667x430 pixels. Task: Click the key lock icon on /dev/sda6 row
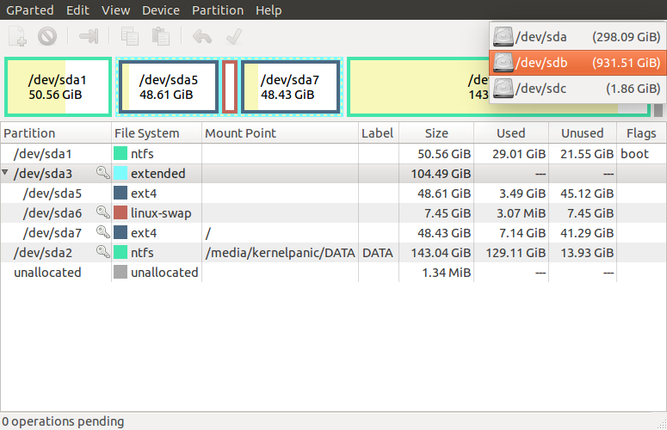(x=103, y=212)
